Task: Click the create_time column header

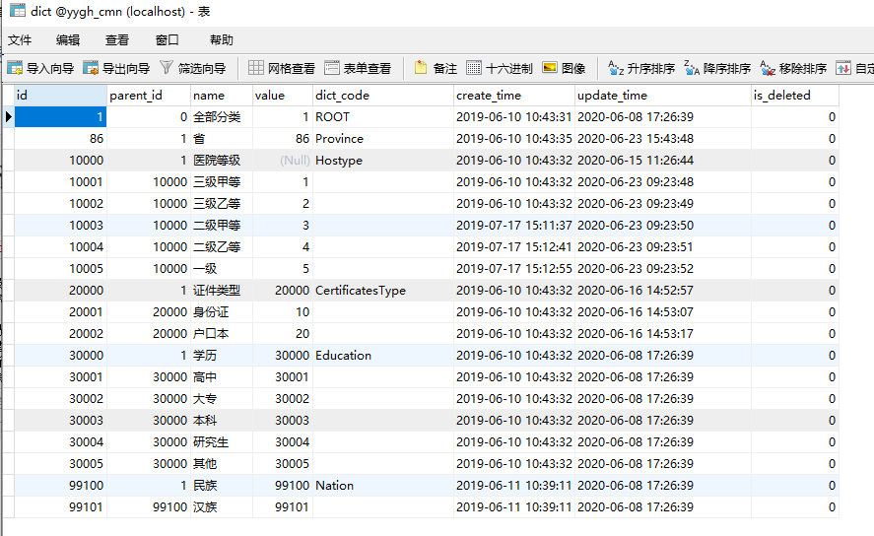Action: [514, 96]
